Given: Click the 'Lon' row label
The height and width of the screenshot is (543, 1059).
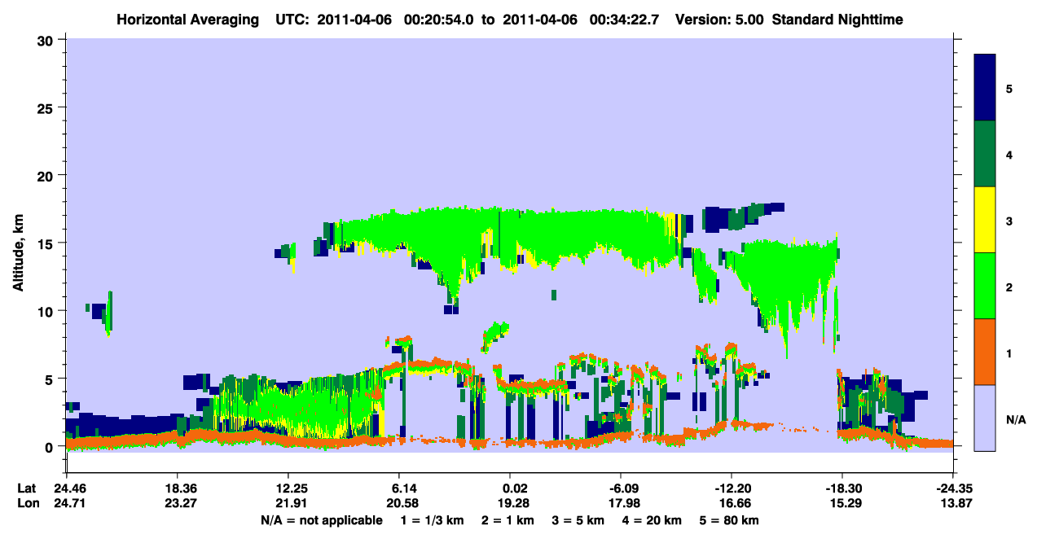Looking at the screenshot, I should point(27,504).
